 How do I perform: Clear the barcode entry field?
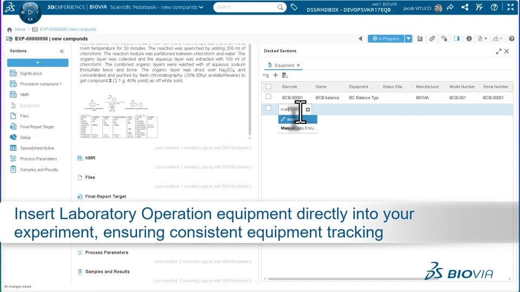tap(308, 109)
